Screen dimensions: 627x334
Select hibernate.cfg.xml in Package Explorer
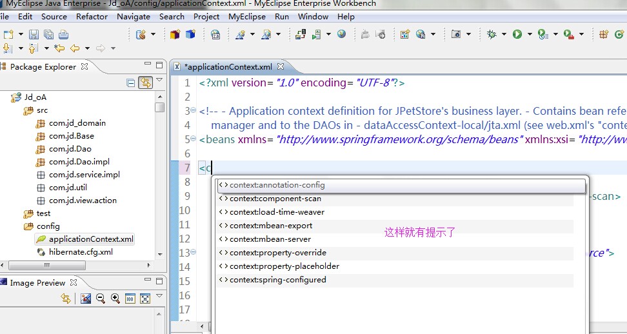click(81, 251)
